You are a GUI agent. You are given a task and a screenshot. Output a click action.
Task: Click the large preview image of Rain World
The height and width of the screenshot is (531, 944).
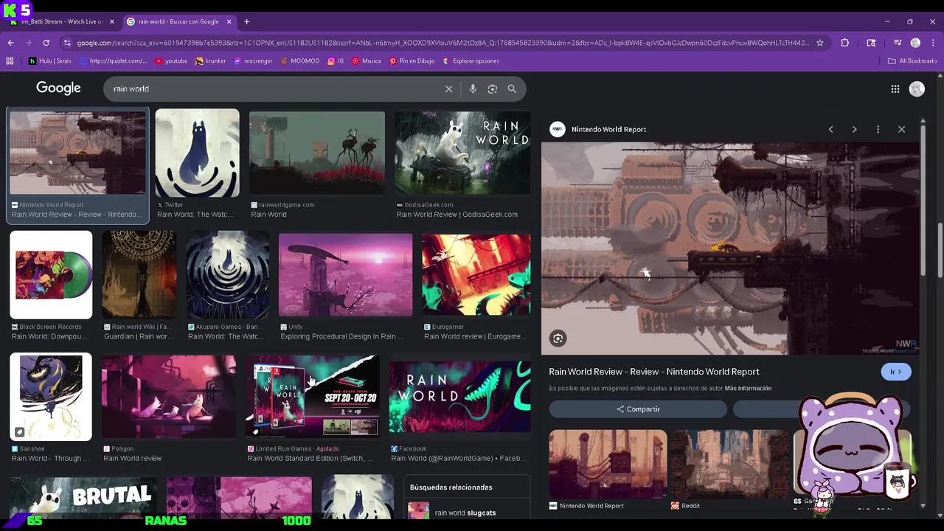[730, 249]
